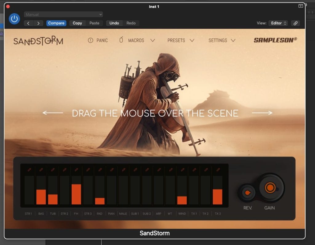Click the pencil icon above TX 3

tap(217, 170)
